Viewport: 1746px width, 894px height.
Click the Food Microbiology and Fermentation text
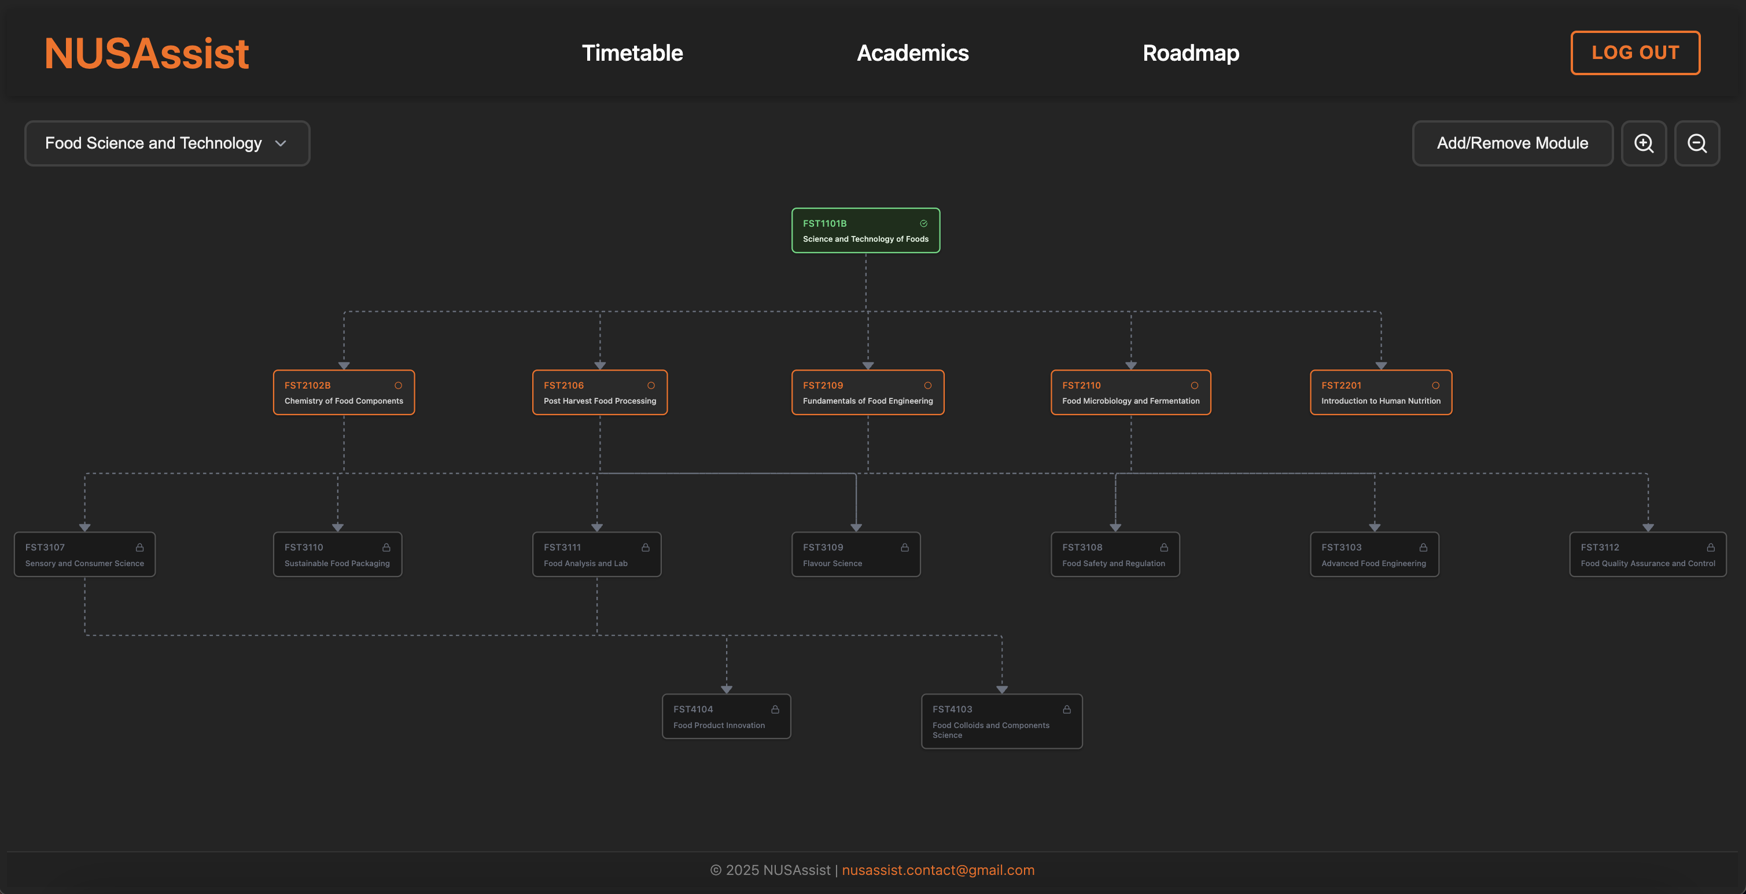(x=1130, y=401)
